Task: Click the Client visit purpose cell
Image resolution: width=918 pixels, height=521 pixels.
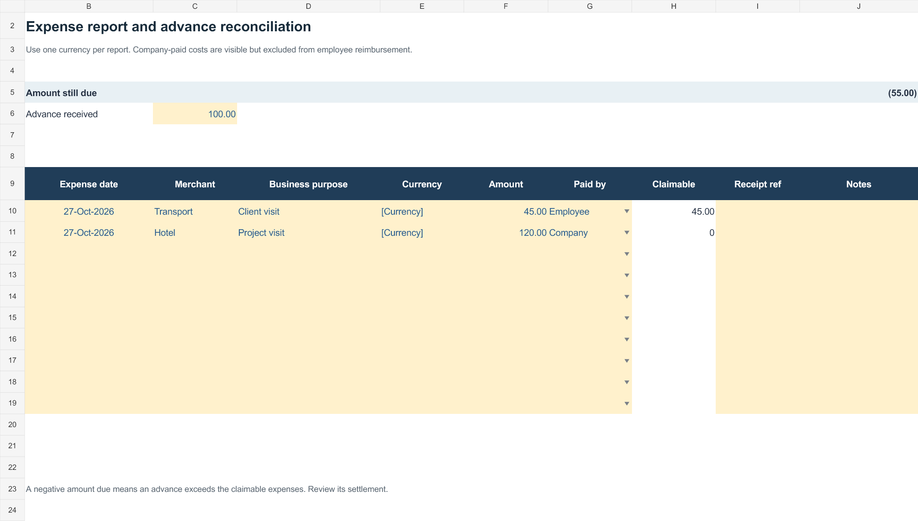Action: tap(308, 212)
